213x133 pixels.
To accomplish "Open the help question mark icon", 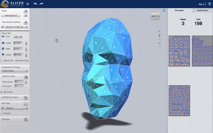I will click(209, 4).
